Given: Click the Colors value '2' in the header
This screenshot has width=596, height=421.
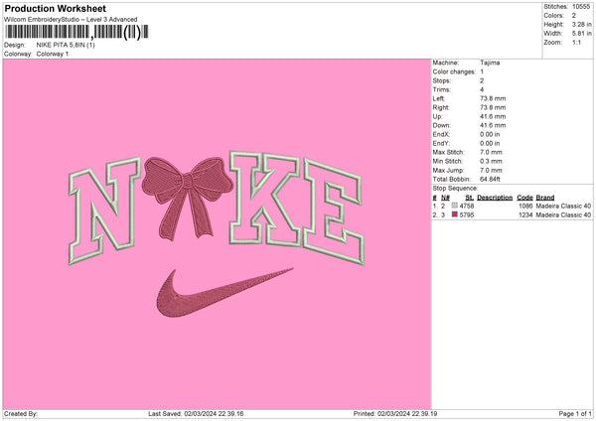Looking at the screenshot, I should click(574, 16).
